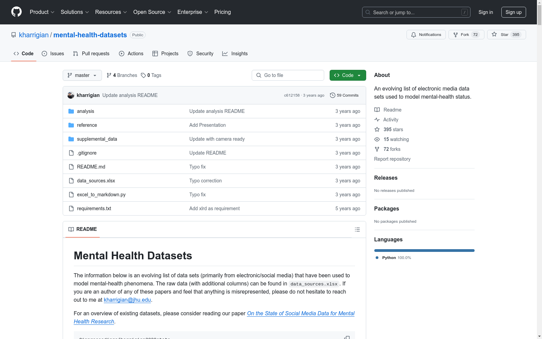Click the repository icon beside kharrigian
542x339 pixels.
(14, 35)
